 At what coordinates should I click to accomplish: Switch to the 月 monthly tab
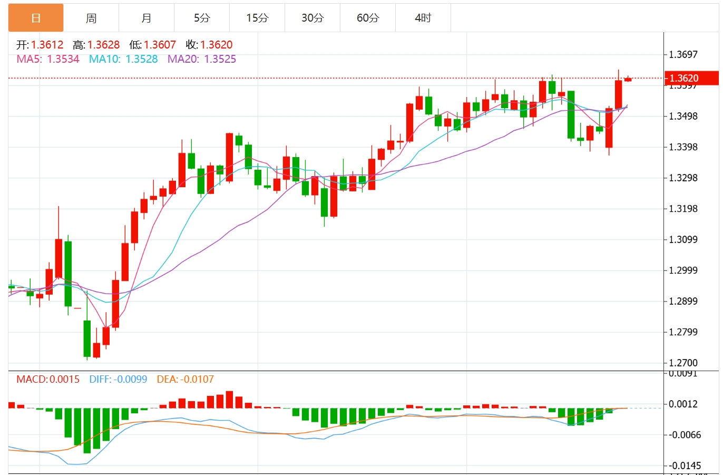(x=146, y=18)
